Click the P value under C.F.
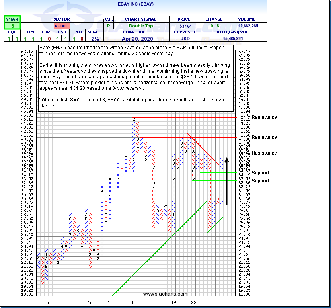 click(x=109, y=26)
